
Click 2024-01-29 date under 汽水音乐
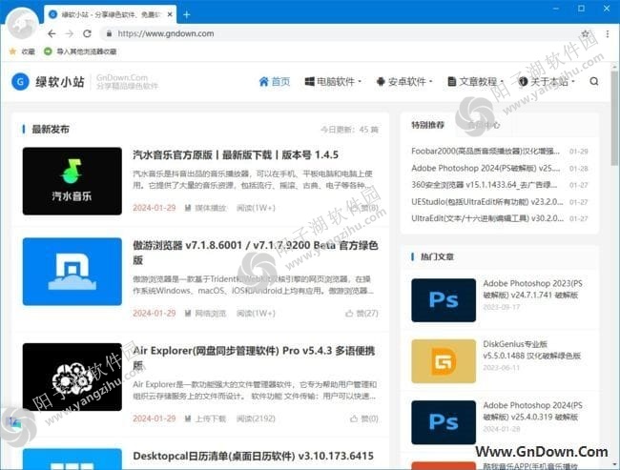tap(155, 208)
